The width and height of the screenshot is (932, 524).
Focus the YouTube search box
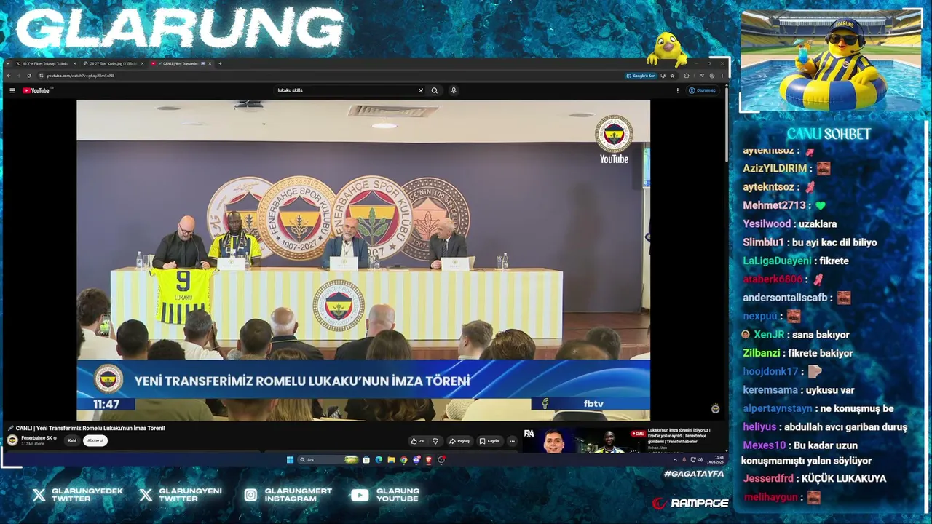[x=346, y=90]
